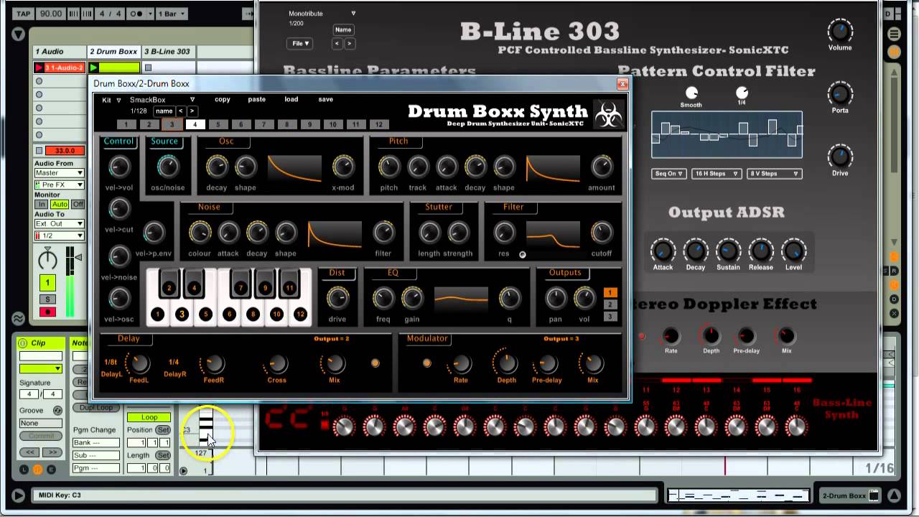The height and width of the screenshot is (517, 919).
Task: Set monitor to Auto
Action: [60, 205]
